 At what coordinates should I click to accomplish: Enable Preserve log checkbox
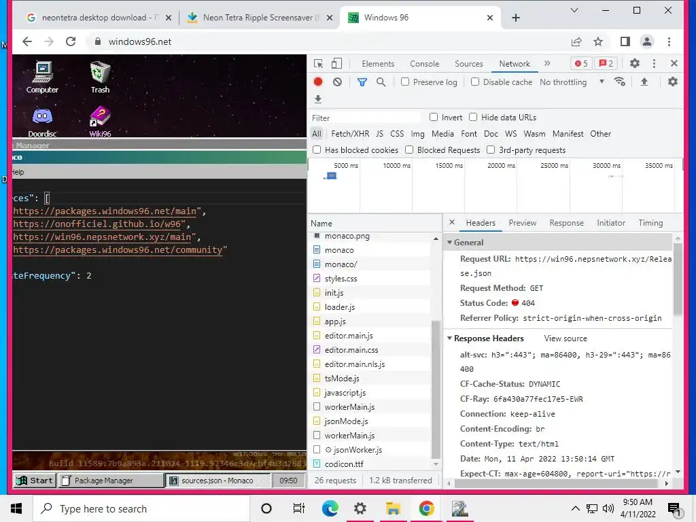pos(405,82)
